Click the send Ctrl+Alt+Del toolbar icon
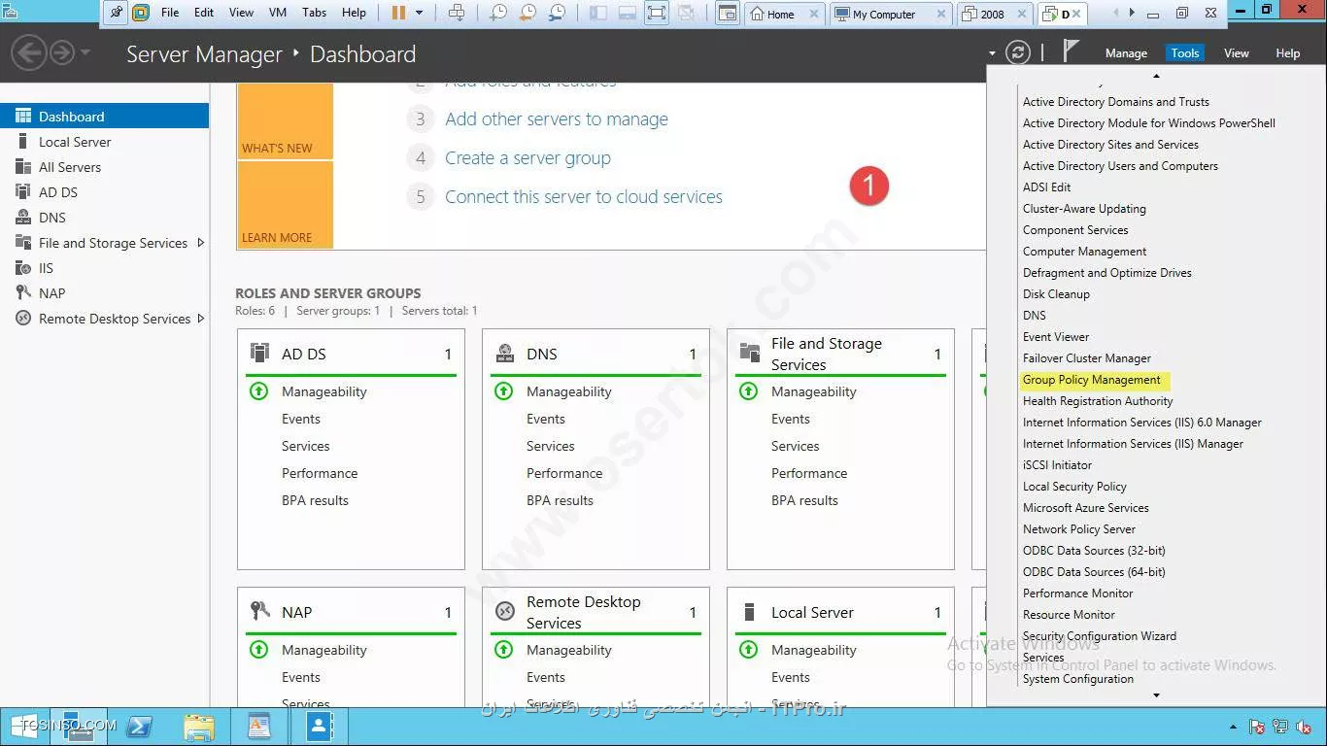1327x746 pixels. point(456,13)
